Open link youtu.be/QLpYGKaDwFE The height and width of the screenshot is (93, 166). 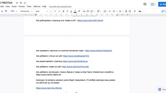99,51
